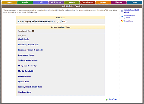
Task: Open record Walker, Luke & Smith, Jane
Action: [x=30, y=87]
